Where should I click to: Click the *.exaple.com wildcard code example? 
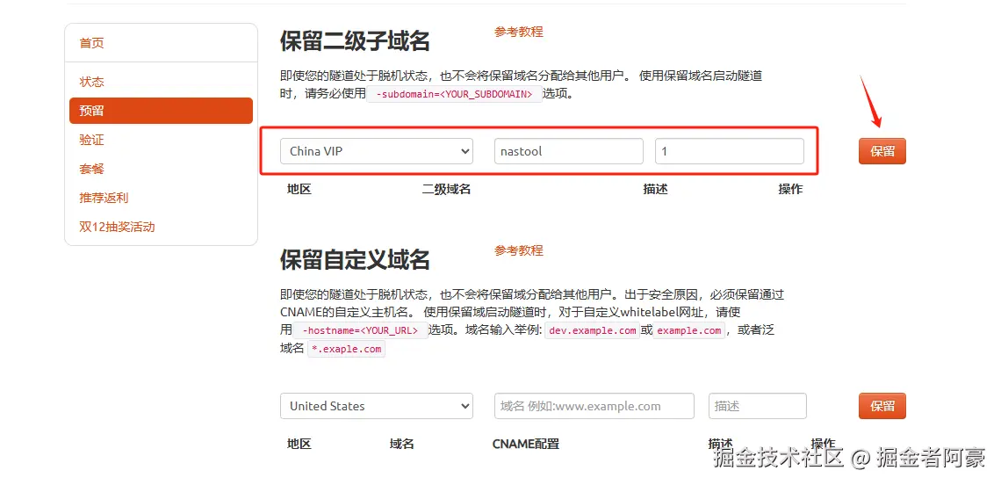(347, 349)
